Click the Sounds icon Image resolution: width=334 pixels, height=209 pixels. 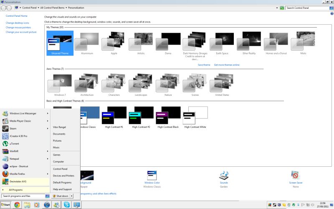pyautogui.click(x=224, y=176)
